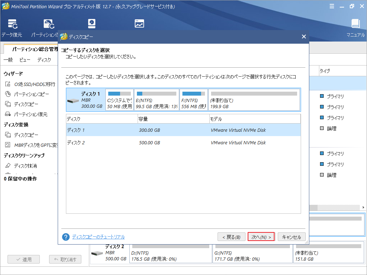Image resolution: width=367 pixels, height=275 pixels.
Task: Click the disk-shaped toolbar icon
Action: (92, 23)
